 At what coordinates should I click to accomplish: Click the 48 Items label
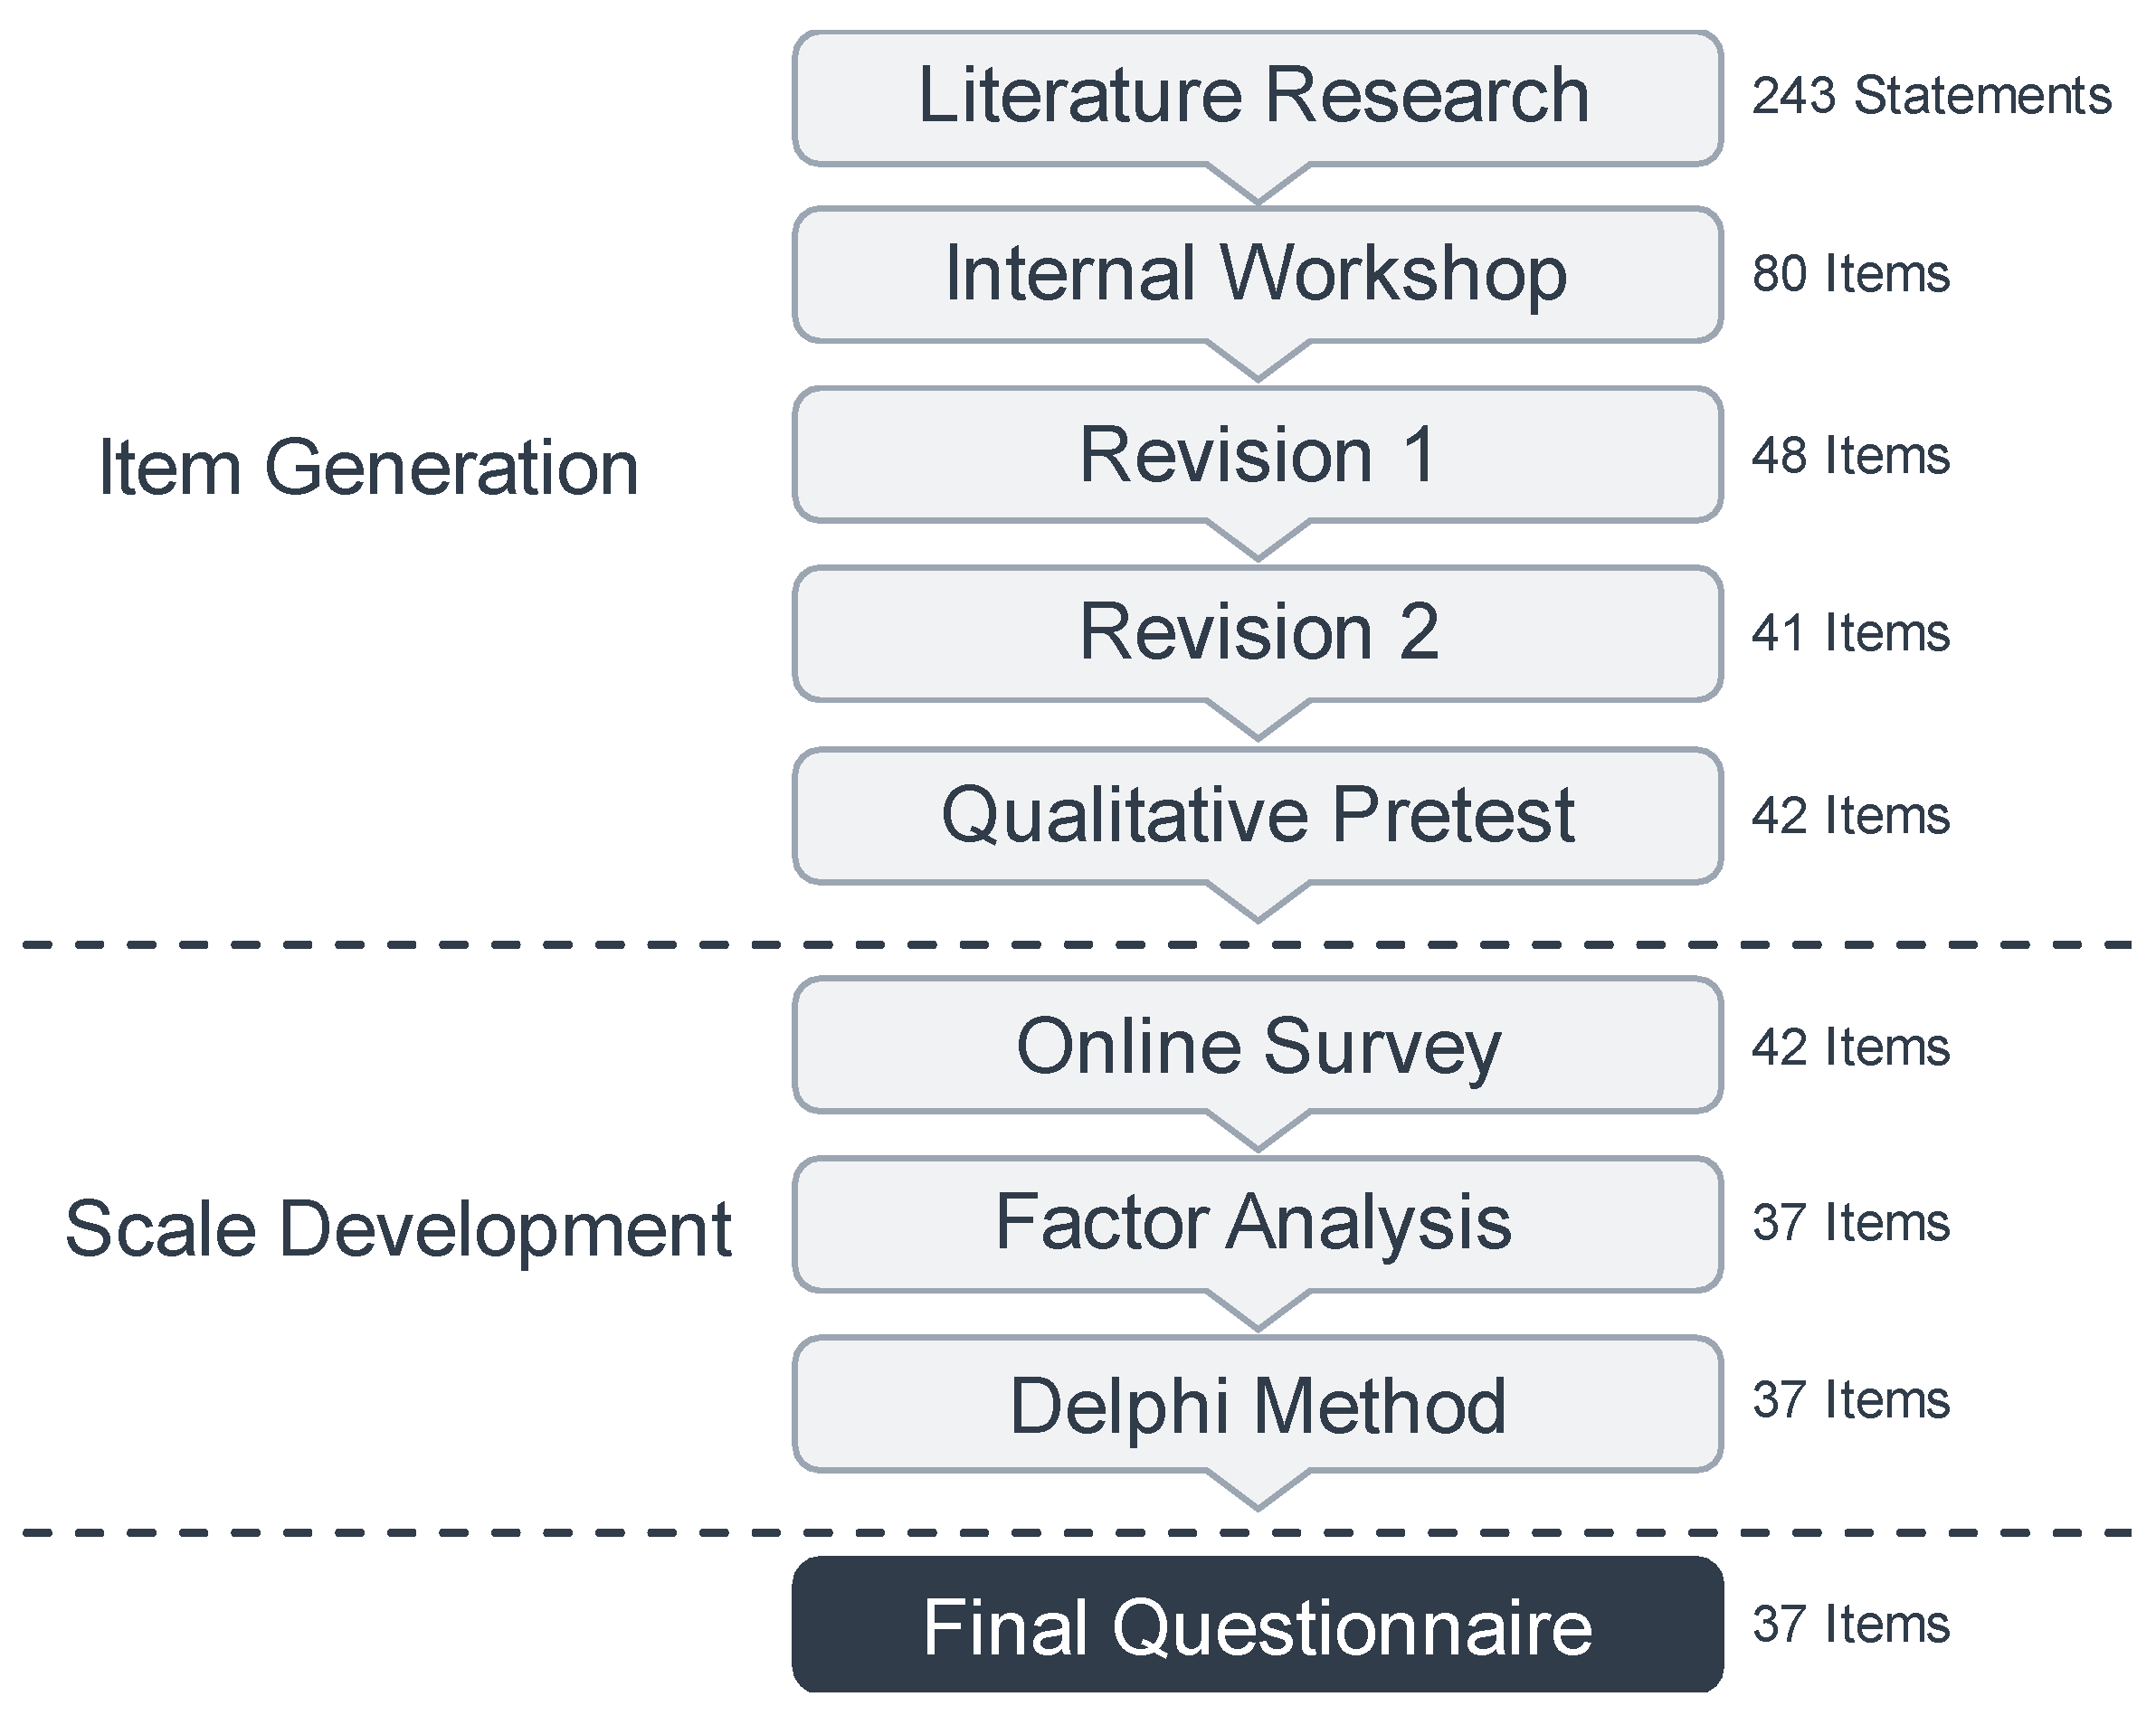point(1850,456)
